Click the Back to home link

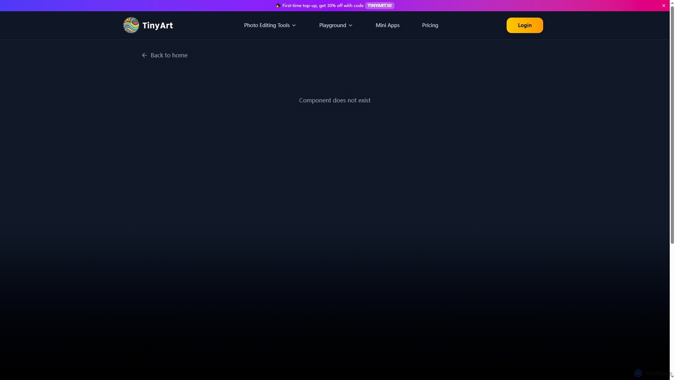point(165,55)
